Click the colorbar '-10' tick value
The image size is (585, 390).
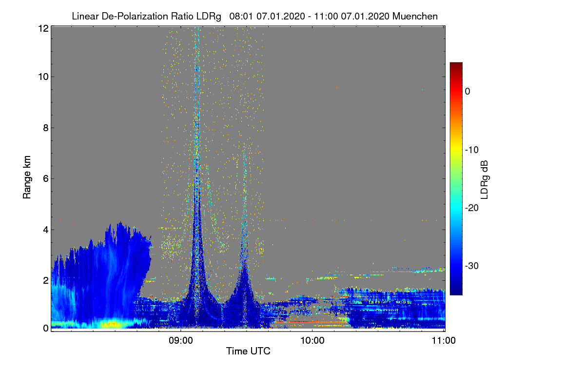pos(473,150)
